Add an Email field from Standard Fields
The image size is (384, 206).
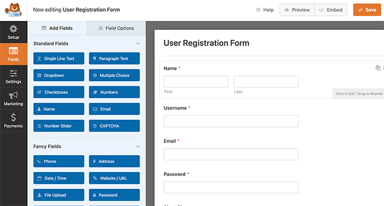tap(115, 109)
